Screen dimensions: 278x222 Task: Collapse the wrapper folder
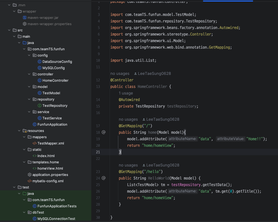point(14,11)
